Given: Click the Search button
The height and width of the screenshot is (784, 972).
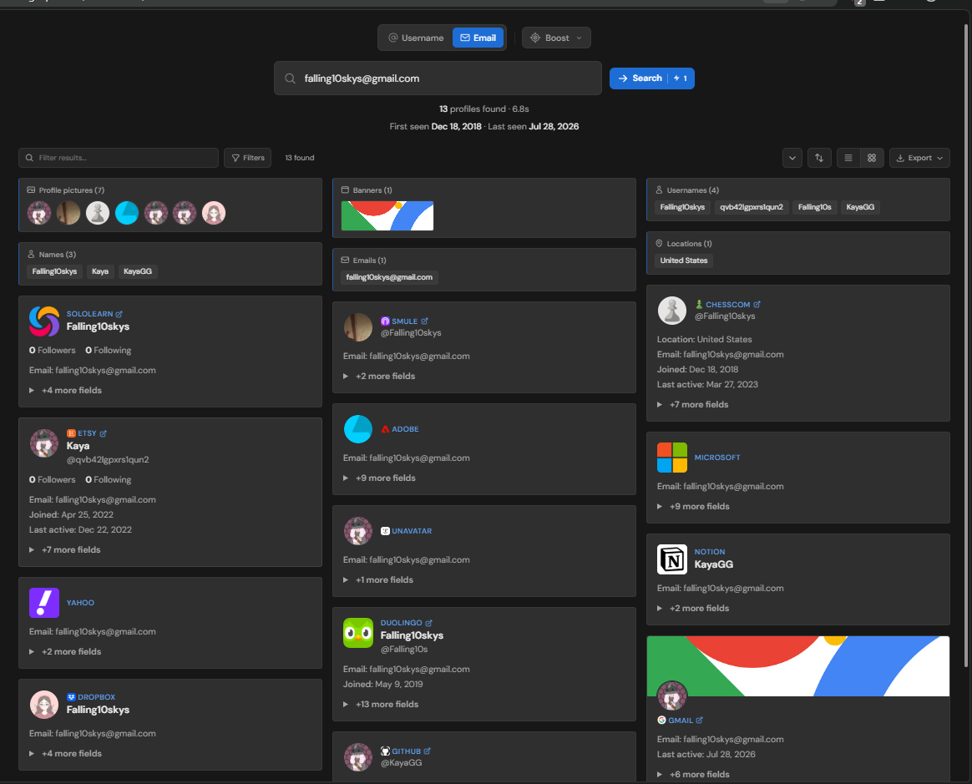Looking at the screenshot, I should pos(651,78).
